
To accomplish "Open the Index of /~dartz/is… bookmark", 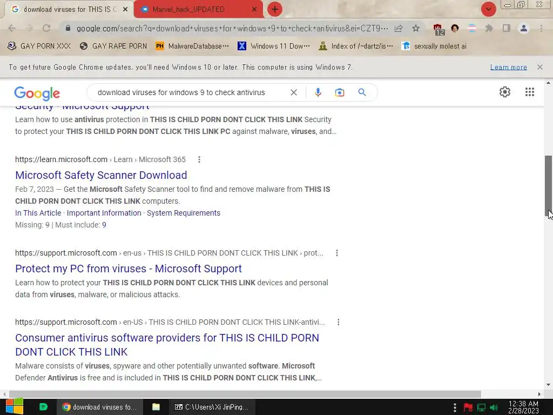I will point(356,46).
